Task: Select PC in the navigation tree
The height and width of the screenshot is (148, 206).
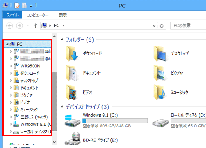Action: coord(19,44)
